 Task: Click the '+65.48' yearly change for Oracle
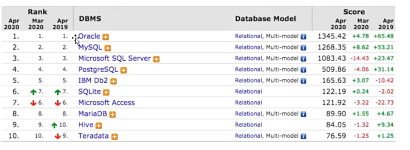[x=384, y=36]
